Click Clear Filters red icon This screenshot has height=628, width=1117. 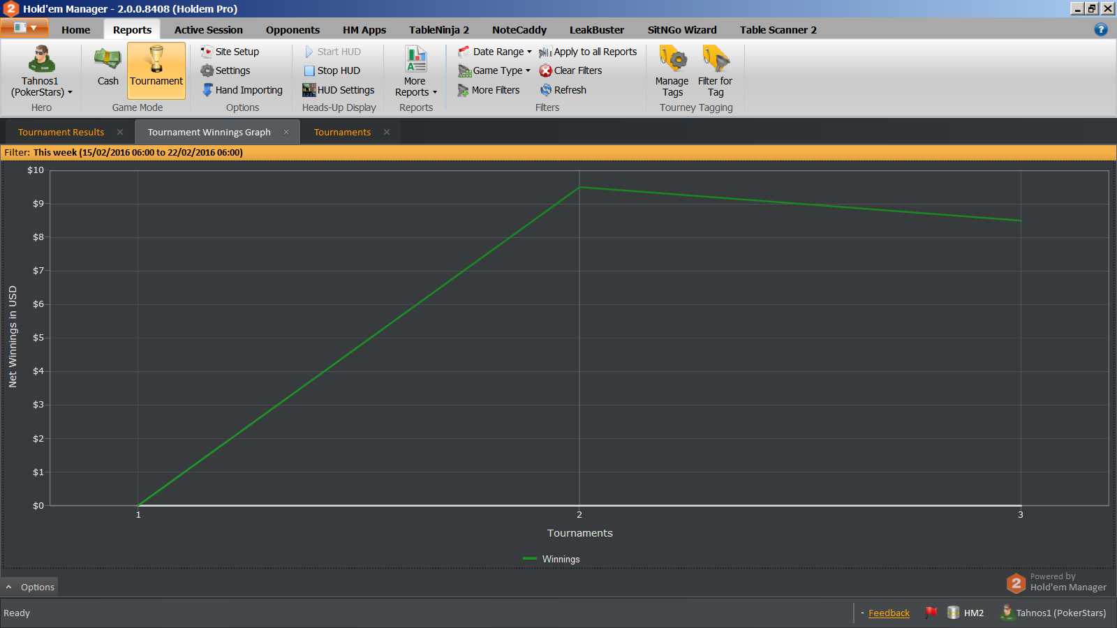pyautogui.click(x=546, y=70)
